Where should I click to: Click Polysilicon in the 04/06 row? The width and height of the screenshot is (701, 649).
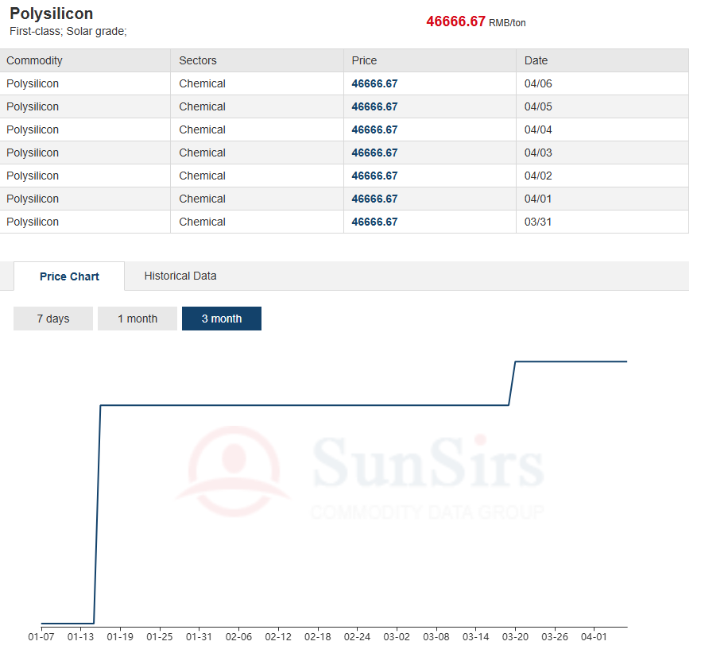click(x=33, y=83)
